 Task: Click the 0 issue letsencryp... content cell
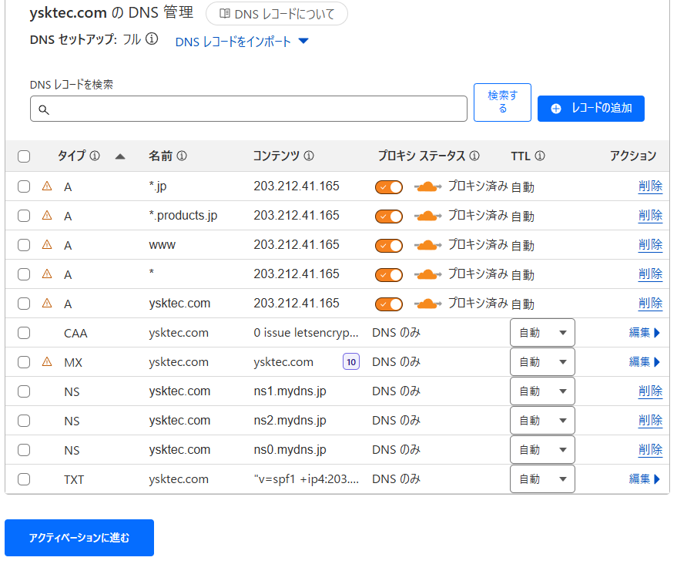(306, 333)
